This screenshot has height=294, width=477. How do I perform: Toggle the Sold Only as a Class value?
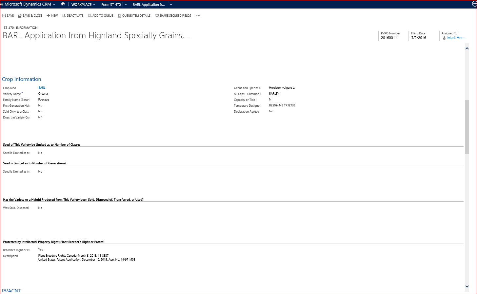[x=40, y=111]
